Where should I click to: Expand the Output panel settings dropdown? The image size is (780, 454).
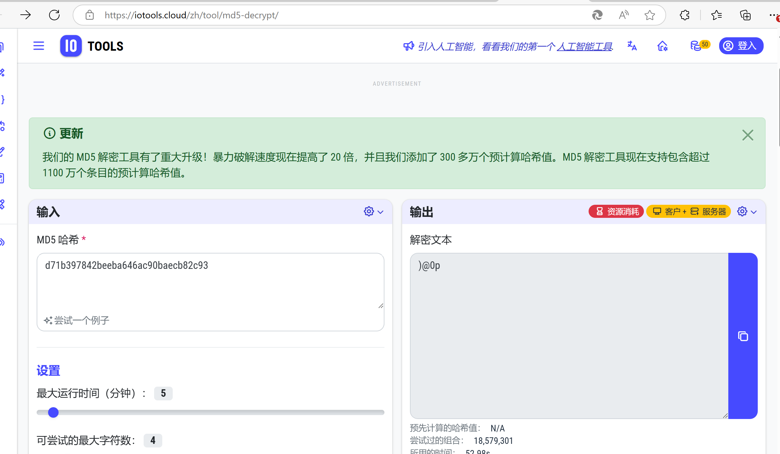(747, 212)
